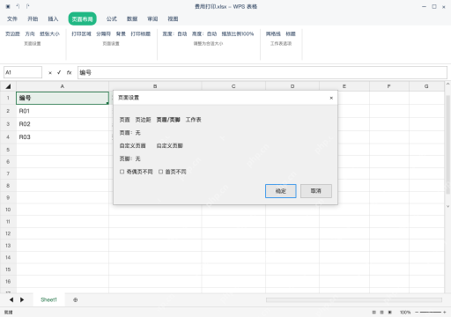Screen dimensions: 451x317
Task: Add a new sheet with plus icon
Action: [75, 299]
